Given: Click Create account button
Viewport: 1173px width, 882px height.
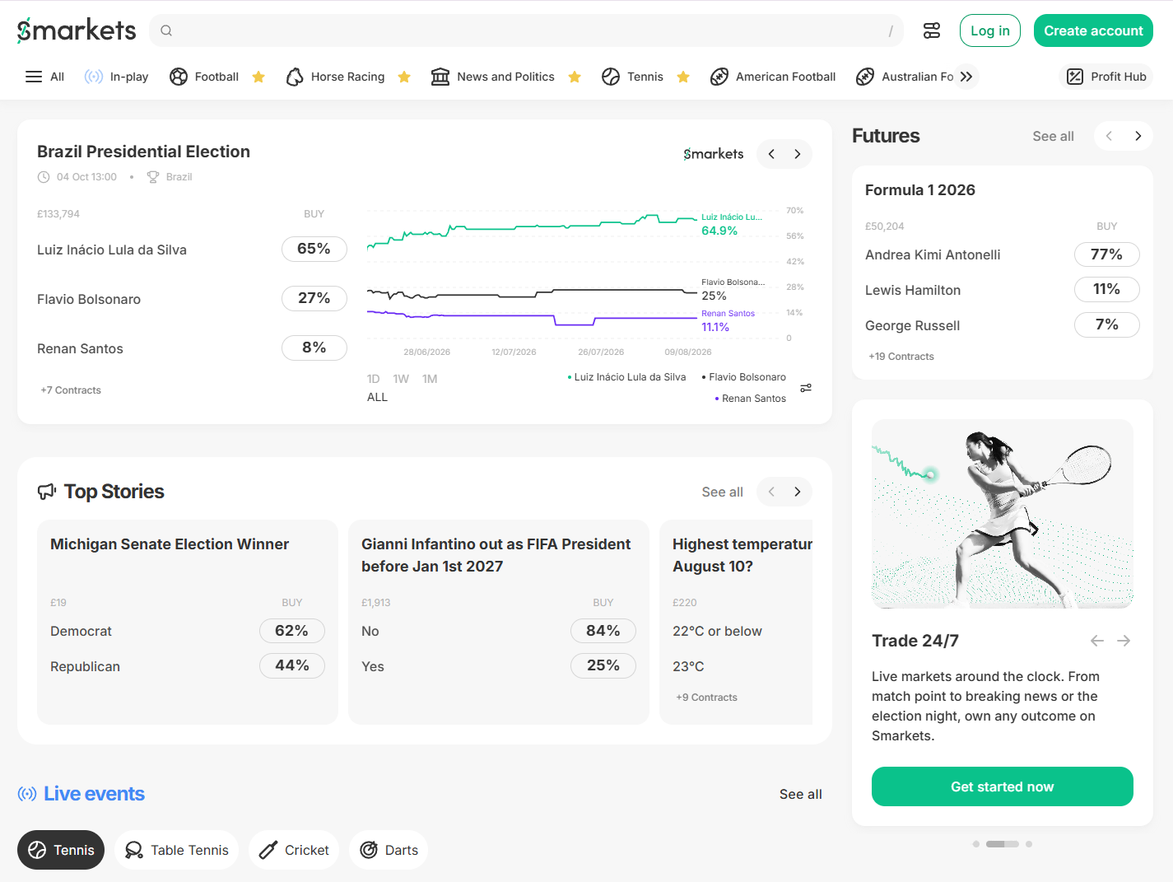Looking at the screenshot, I should coord(1093,30).
